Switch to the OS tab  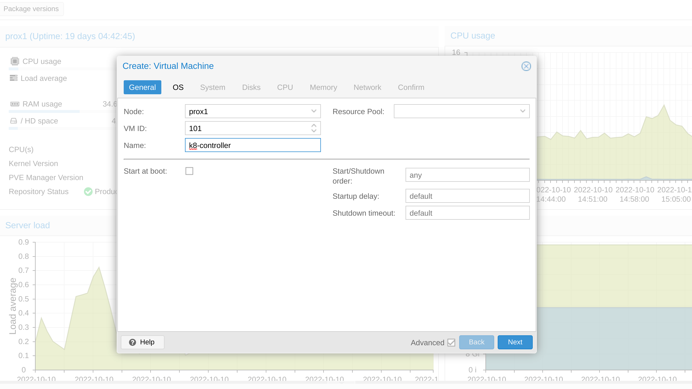coord(178,87)
